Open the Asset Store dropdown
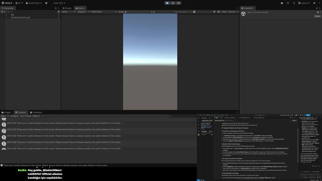The width and height of the screenshot is (322, 181). click(x=34, y=3)
